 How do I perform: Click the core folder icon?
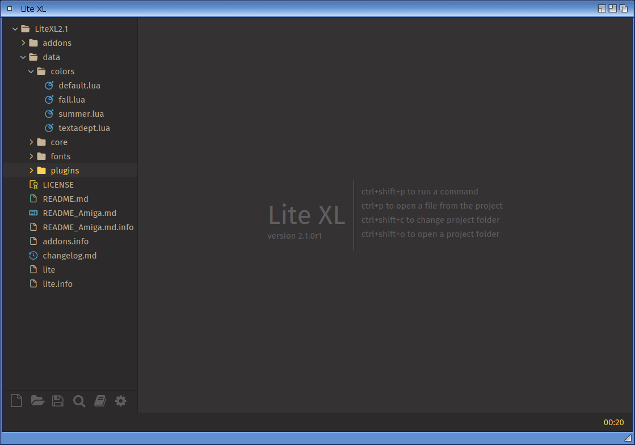tap(41, 142)
